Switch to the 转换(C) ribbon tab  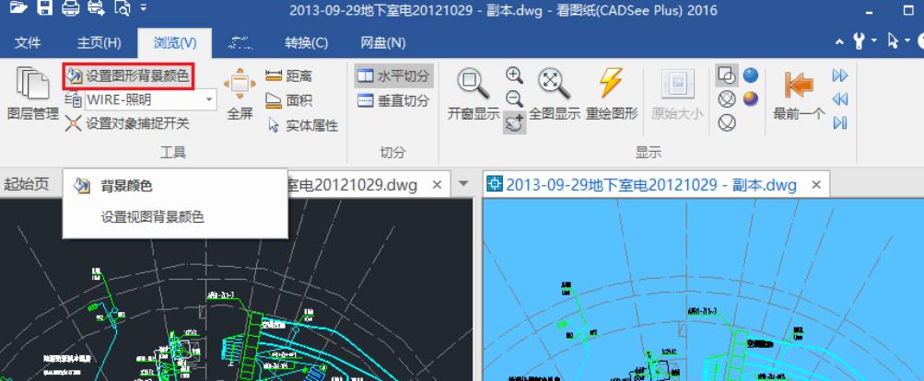point(307,43)
